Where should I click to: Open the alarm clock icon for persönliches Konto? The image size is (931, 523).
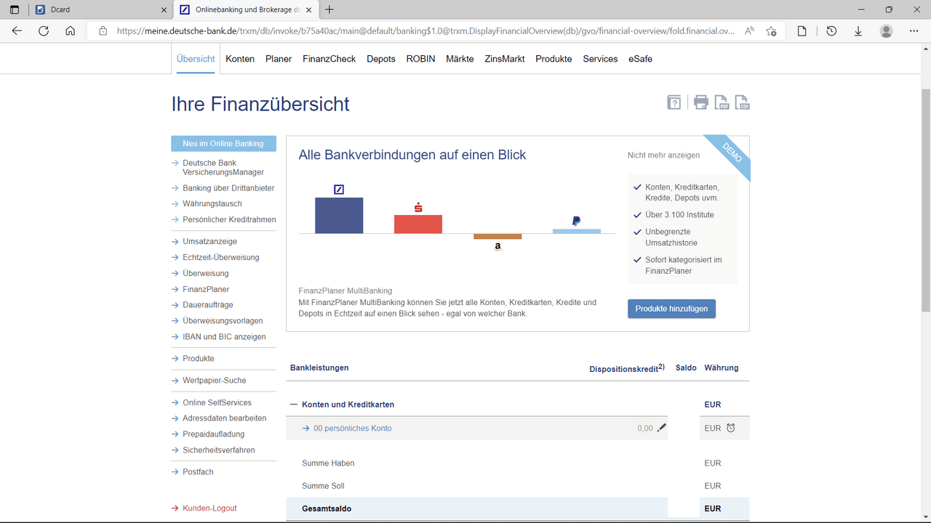point(731,428)
